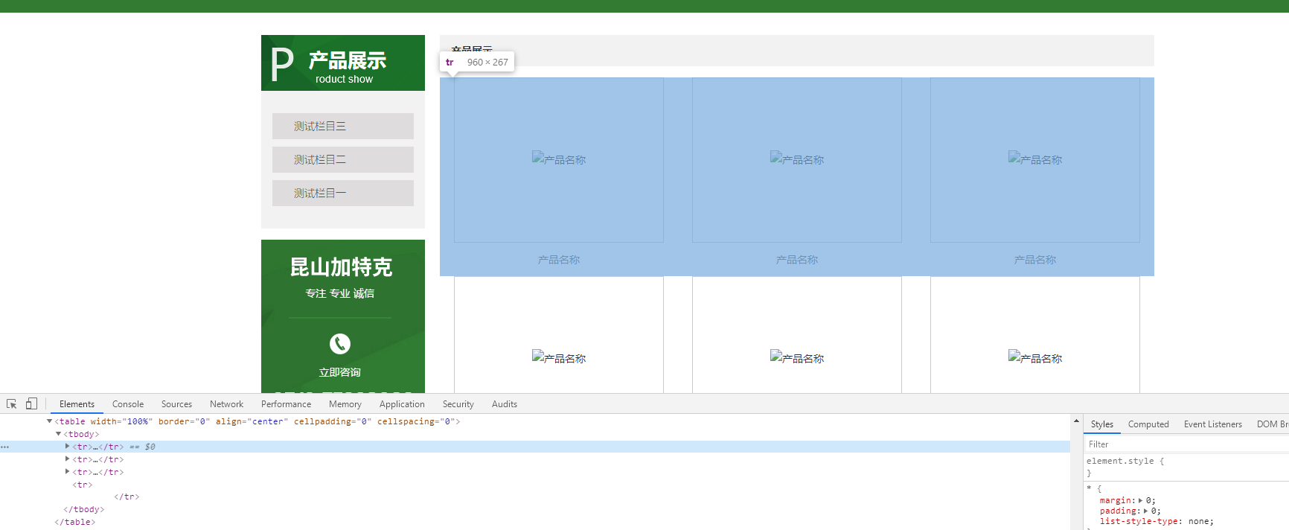This screenshot has width=1289, height=530.
Task: Open the Event Listeners tab
Action: (1212, 424)
